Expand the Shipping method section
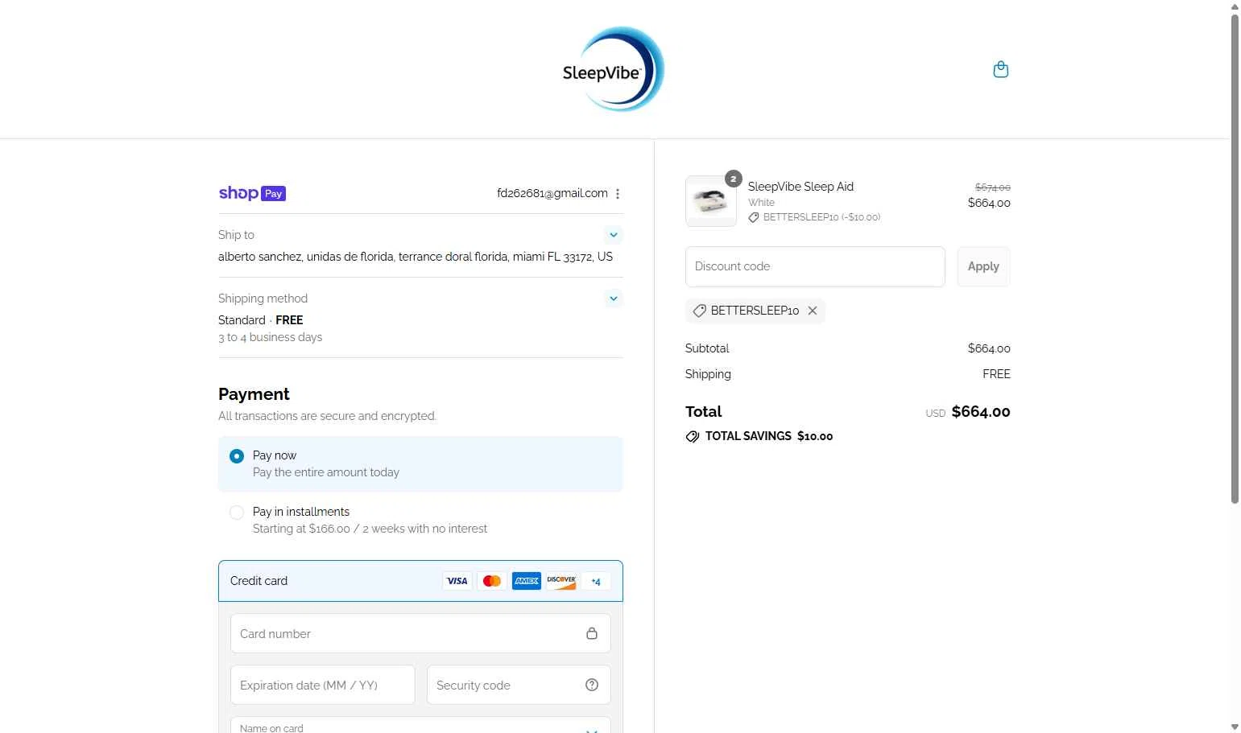Image resolution: width=1241 pixels, height=733 pixels. (614, 299)
